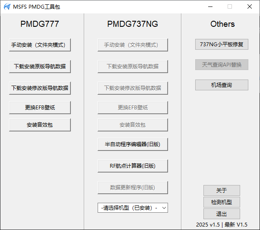The width and height of the screenshot is (260, 230).
Task: Click the app icon in title bar
Action: point(7,6)
